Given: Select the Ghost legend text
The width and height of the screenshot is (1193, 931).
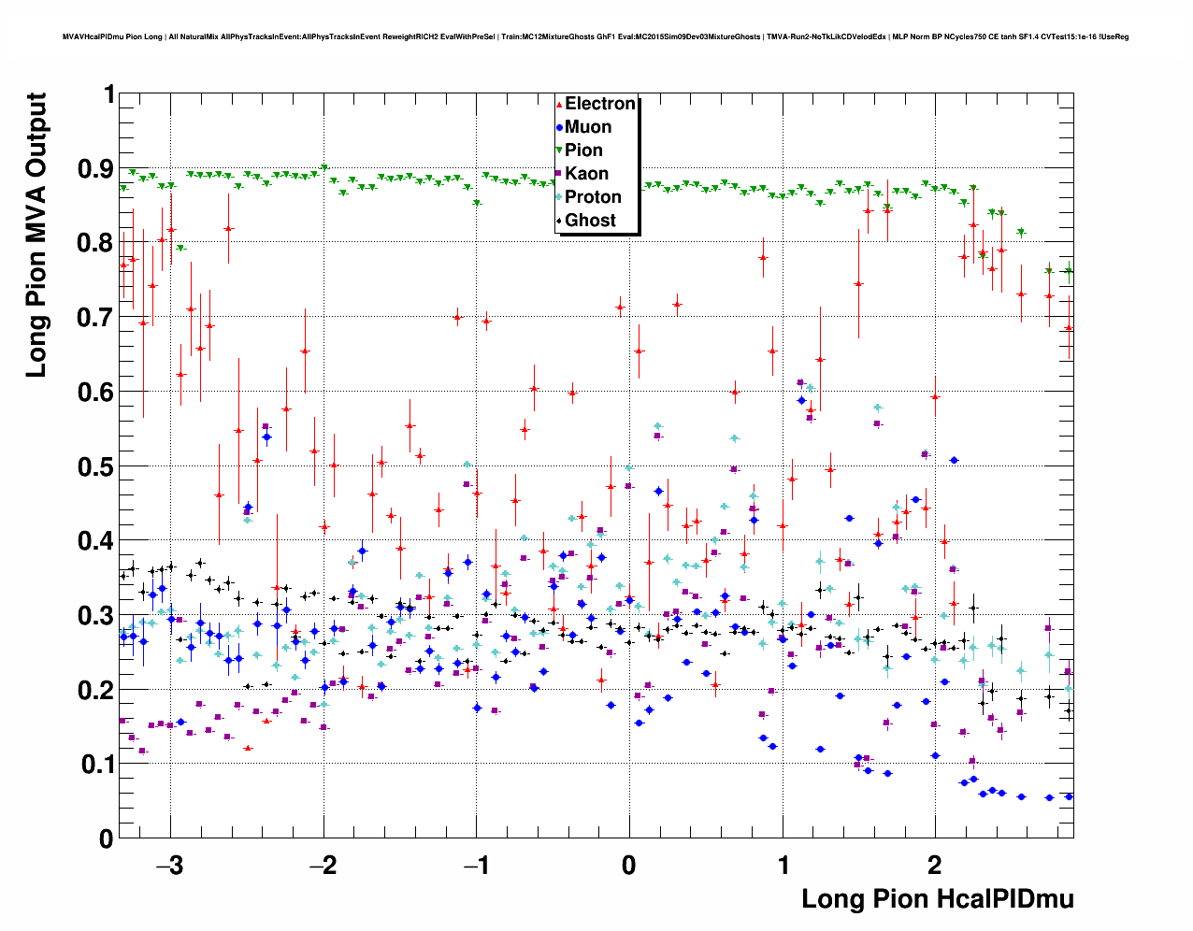Looking at the screenshot, I should [590, 221].
